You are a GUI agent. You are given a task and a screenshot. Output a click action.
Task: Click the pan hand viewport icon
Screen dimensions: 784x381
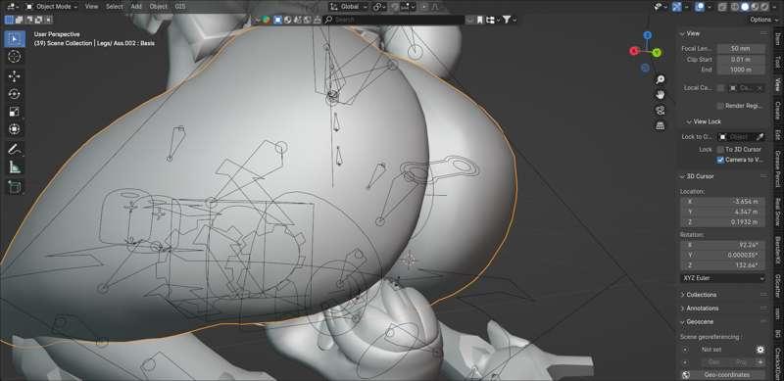tap(661, 95)
